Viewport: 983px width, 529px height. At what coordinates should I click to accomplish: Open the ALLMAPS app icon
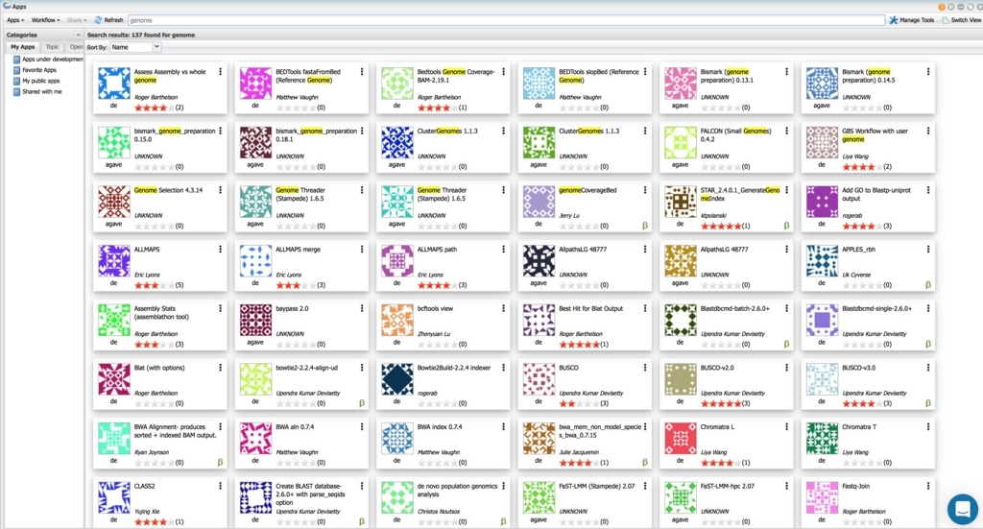[113, 261]
